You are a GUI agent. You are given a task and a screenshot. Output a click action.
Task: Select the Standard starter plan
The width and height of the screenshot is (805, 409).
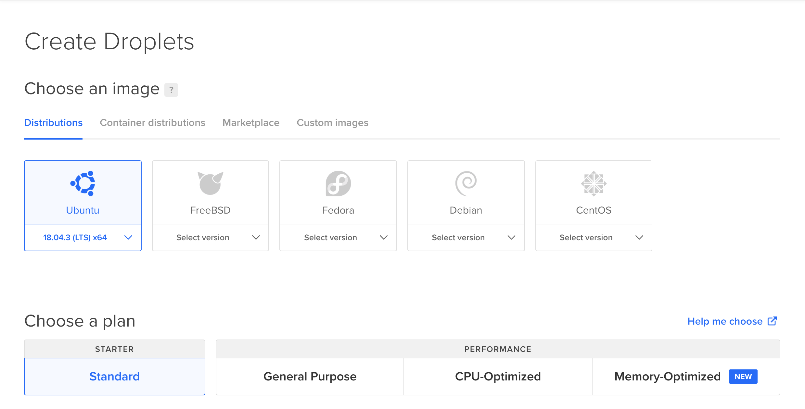click(x=114, y=377)
